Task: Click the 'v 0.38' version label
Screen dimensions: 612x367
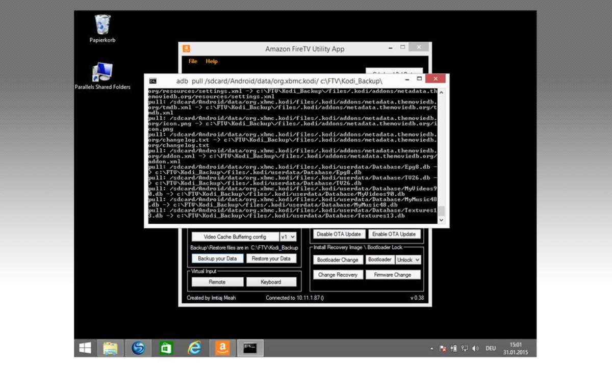Action: (417, 298)
